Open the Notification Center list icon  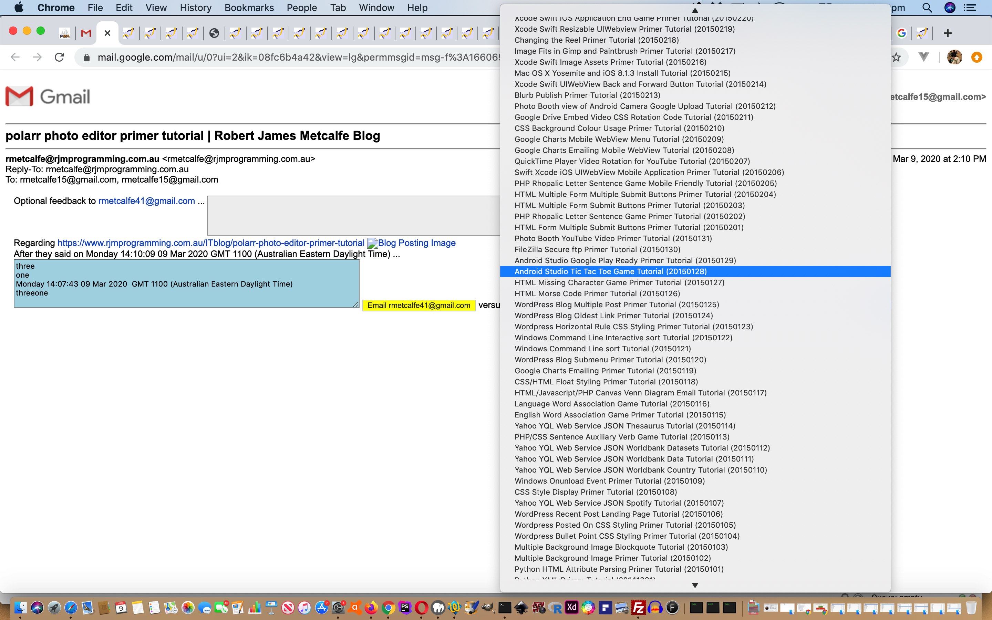970,7
